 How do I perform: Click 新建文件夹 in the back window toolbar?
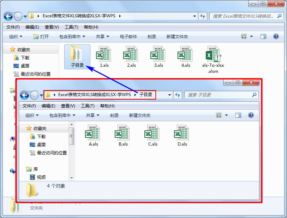pyautogui.click(x=177, y=37)
